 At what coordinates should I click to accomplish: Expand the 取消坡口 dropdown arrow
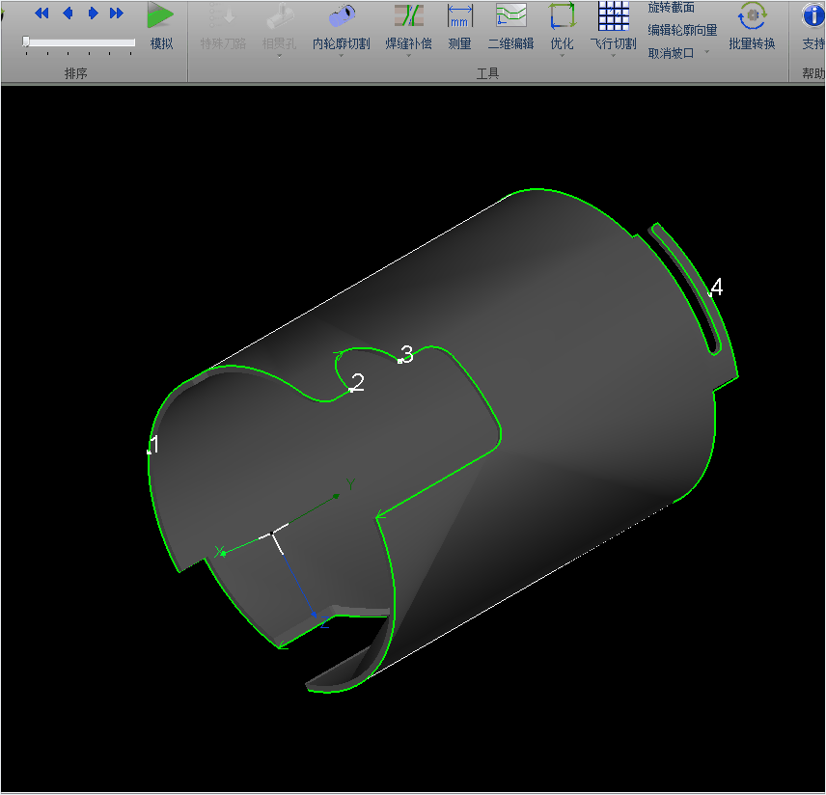704,53
